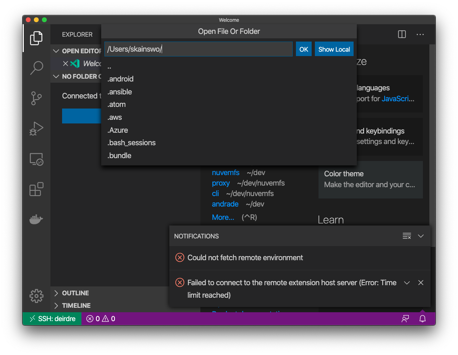Open the Run and Debug view
Screen dimensions: 458x355
pyautogui.click(x=36, y=129)
